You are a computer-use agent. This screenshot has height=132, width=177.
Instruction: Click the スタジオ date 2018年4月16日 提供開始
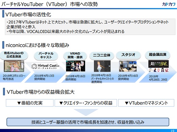pyautogui.click(x=128, y=77)
